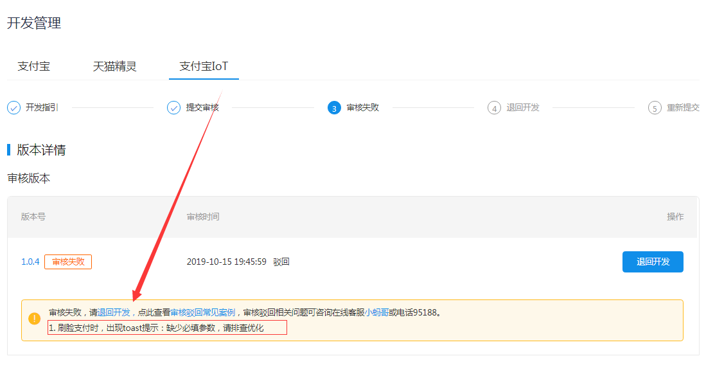The height and width of the screenshot is (374, 706).
Task: Click the 版本详情 section heading
Action: point(41,150)
